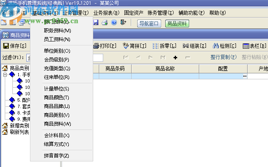Image resolution: width=268 pixels, height=167 pixels.
Task: Click 刷新列表 to refresh the tree
Action: 16,132
